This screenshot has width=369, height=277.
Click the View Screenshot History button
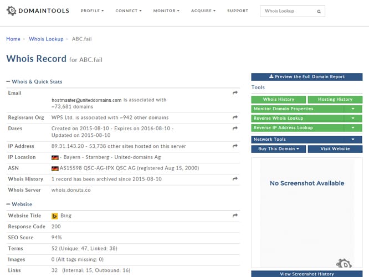(306, 274)
